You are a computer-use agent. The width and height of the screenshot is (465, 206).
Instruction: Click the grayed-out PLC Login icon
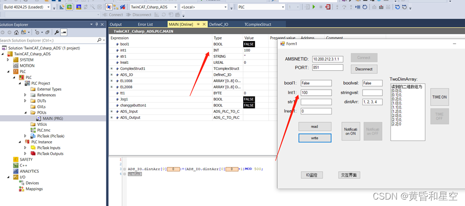[x=307, y=7]
